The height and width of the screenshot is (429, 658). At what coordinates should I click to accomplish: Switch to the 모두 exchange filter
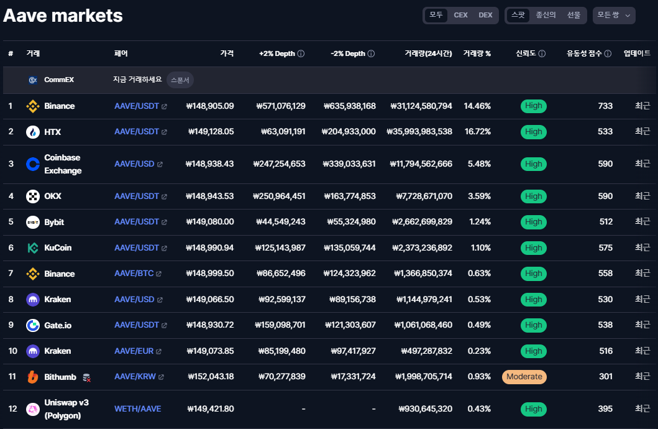[436, 16]
